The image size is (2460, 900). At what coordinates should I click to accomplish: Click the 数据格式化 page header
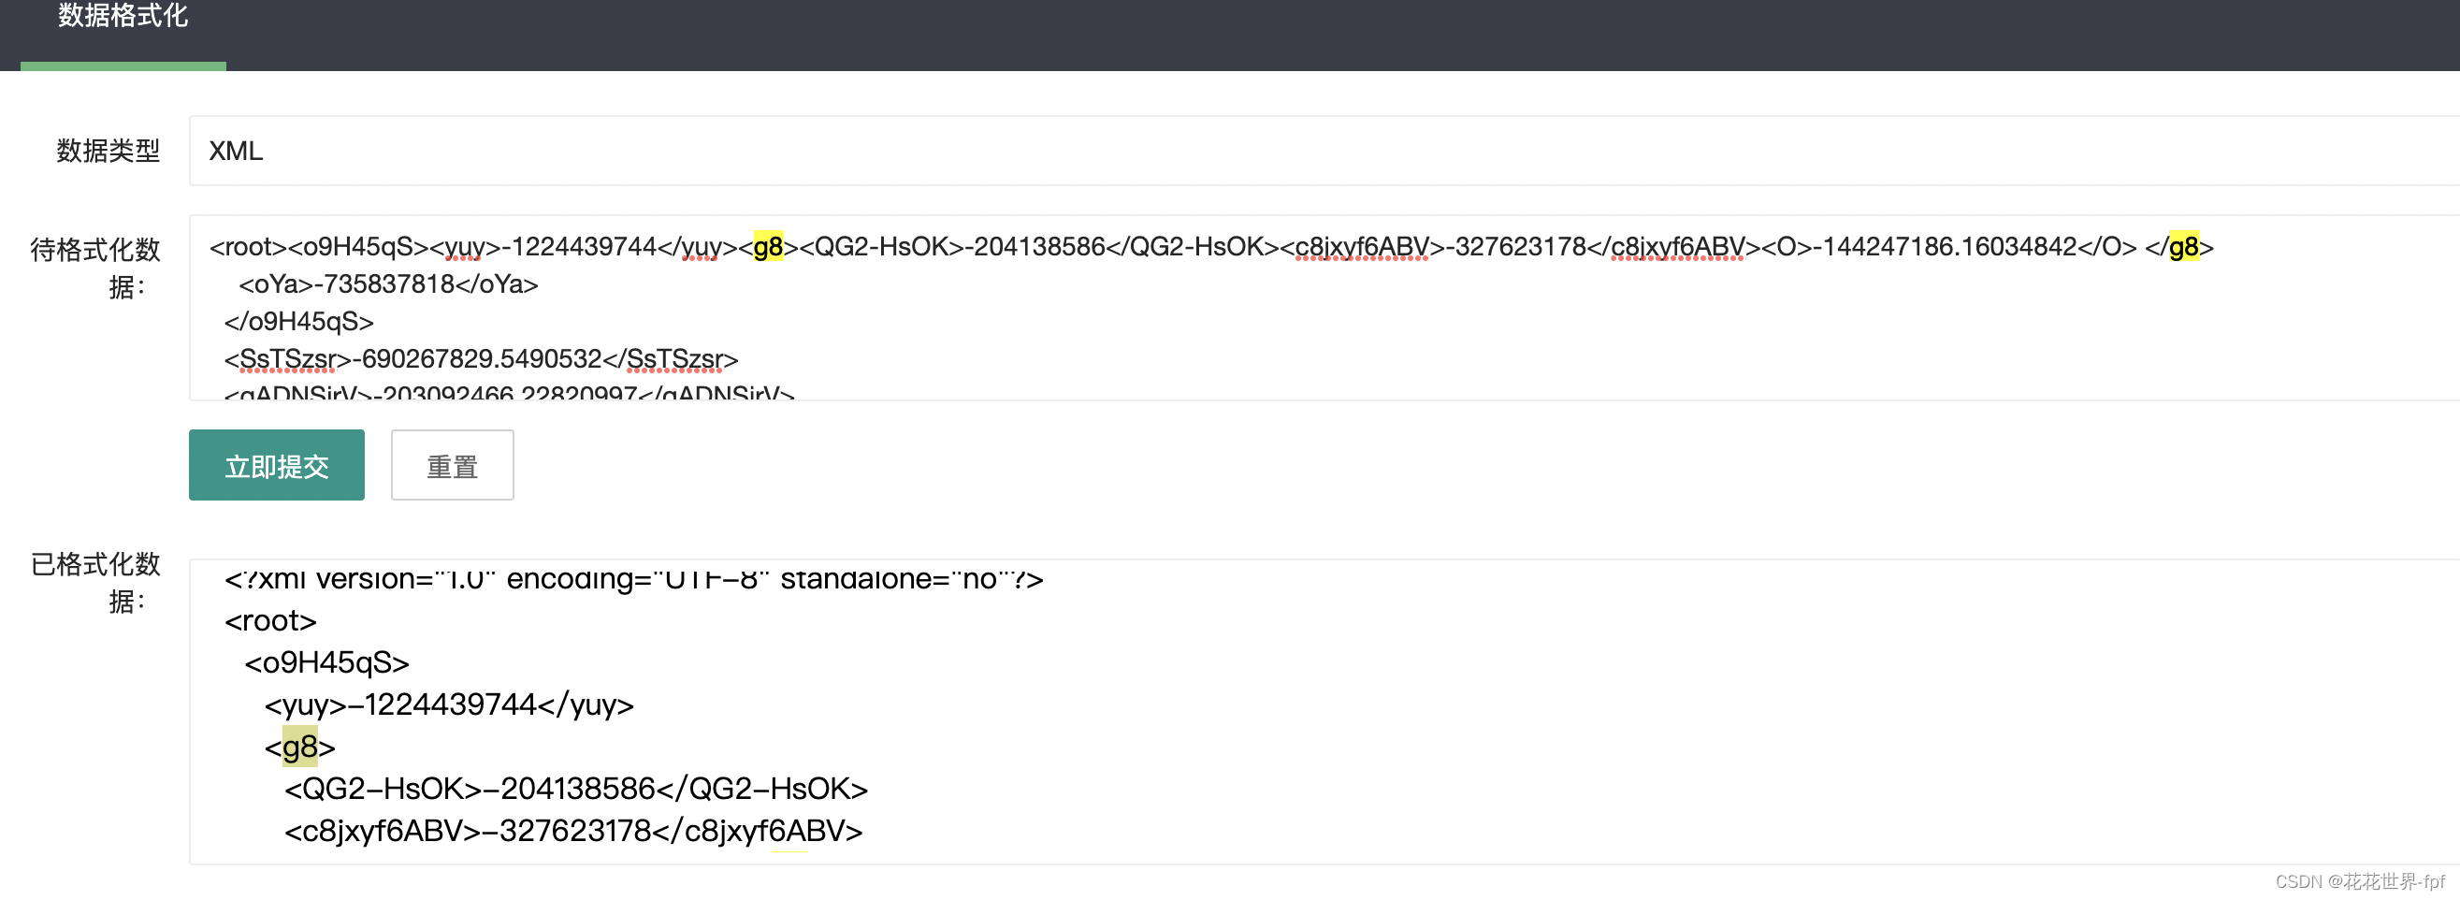point(122,16)
